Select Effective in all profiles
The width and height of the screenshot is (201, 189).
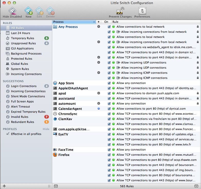click(26, 134)
